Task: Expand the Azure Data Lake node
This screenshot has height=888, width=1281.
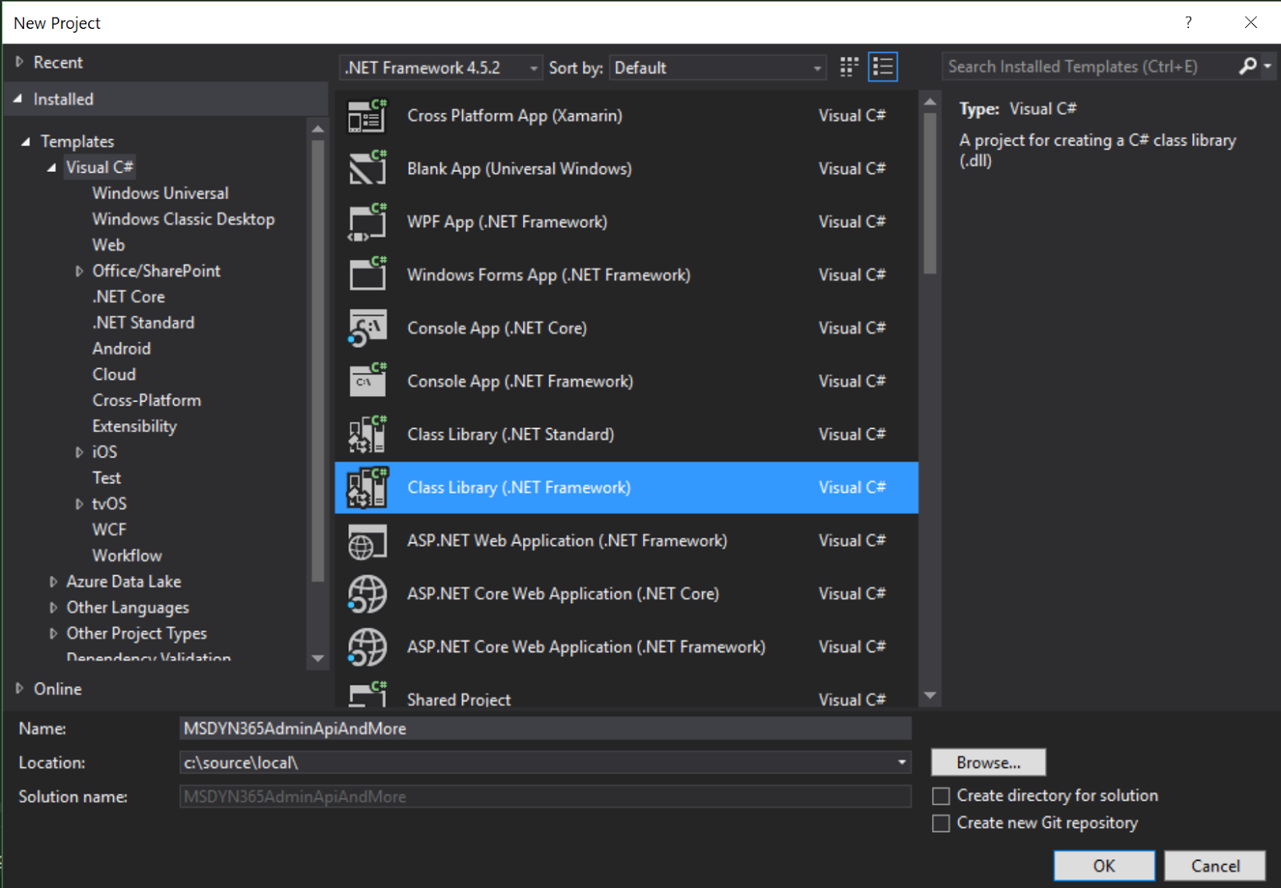Action: coord(53,582)
